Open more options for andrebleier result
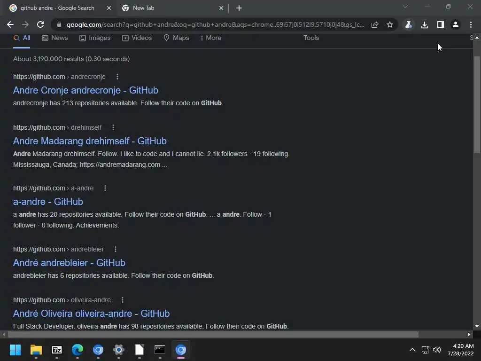 [116, 249]
